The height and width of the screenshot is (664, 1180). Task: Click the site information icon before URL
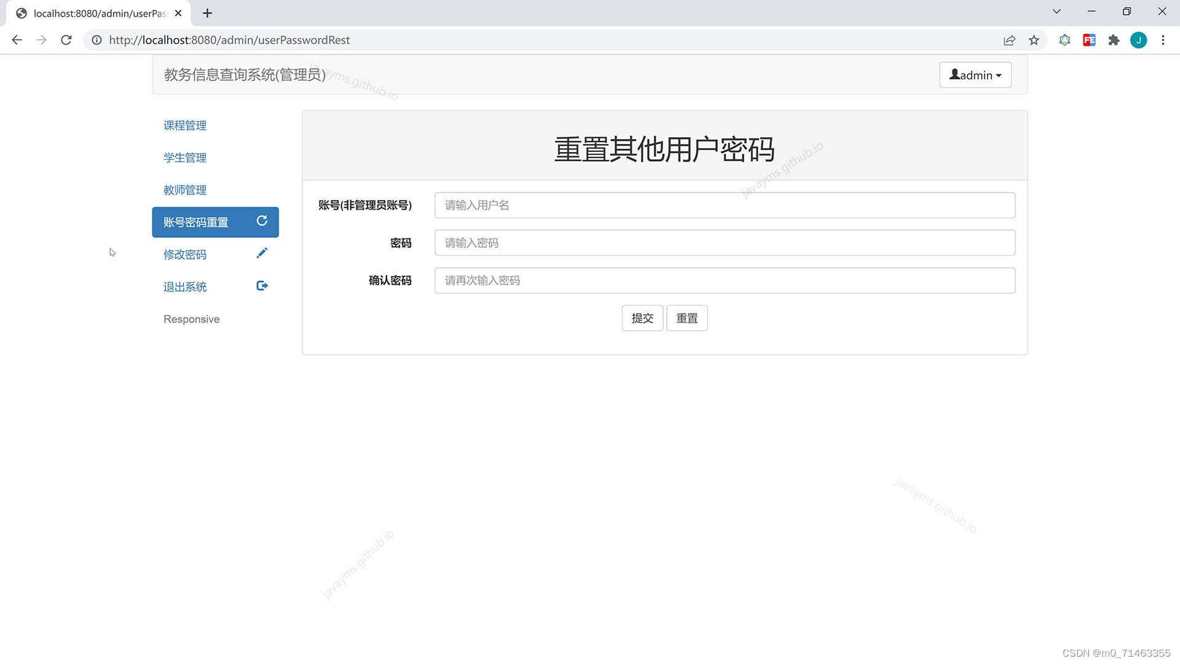pyautogui.click(x=96, y=40)
